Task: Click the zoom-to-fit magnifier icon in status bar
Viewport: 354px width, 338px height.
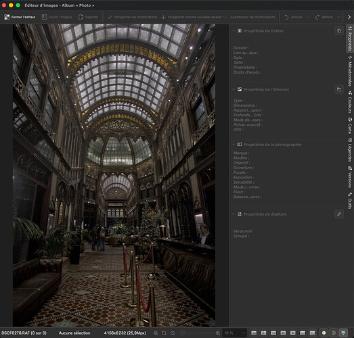Action: (156, 333)
